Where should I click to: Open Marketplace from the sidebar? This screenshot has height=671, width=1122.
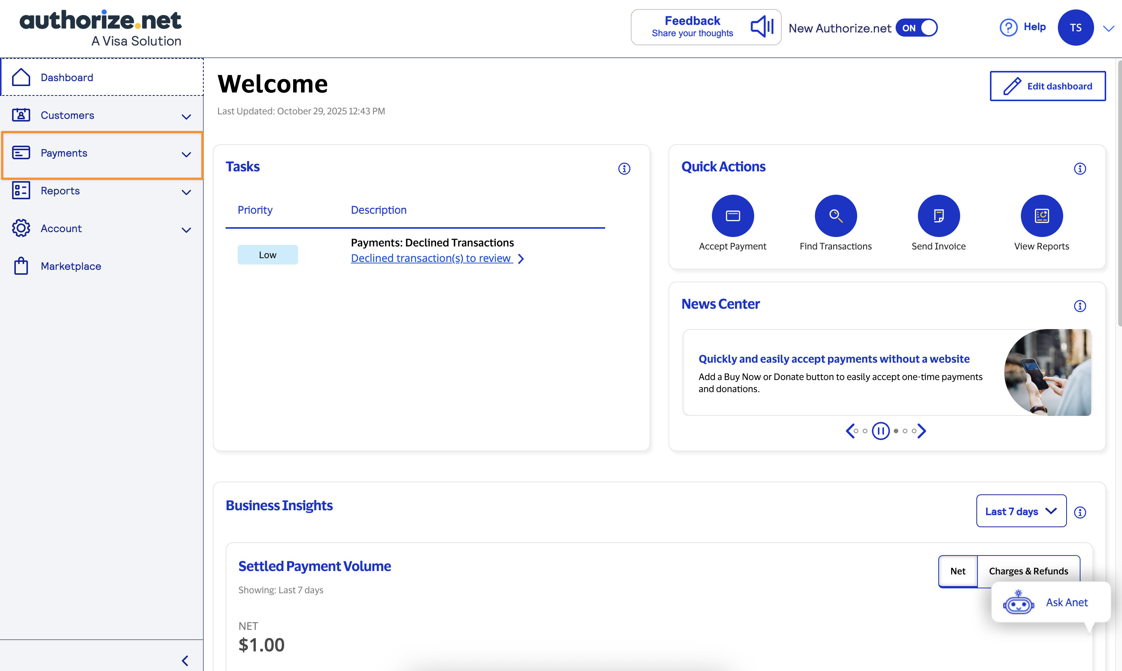(71, 266)
